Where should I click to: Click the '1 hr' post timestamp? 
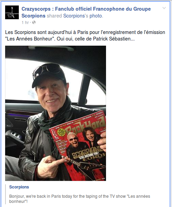pos(25,23)
